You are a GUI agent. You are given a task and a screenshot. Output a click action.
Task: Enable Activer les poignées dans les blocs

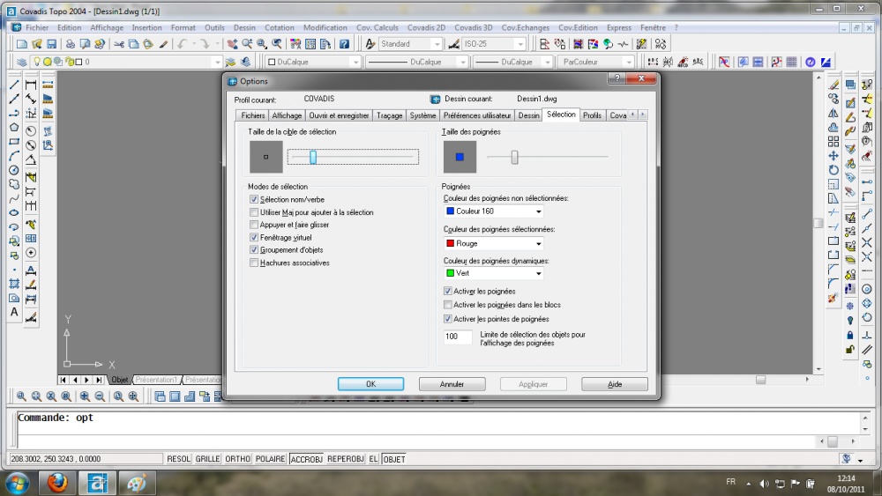coord(448,305)
